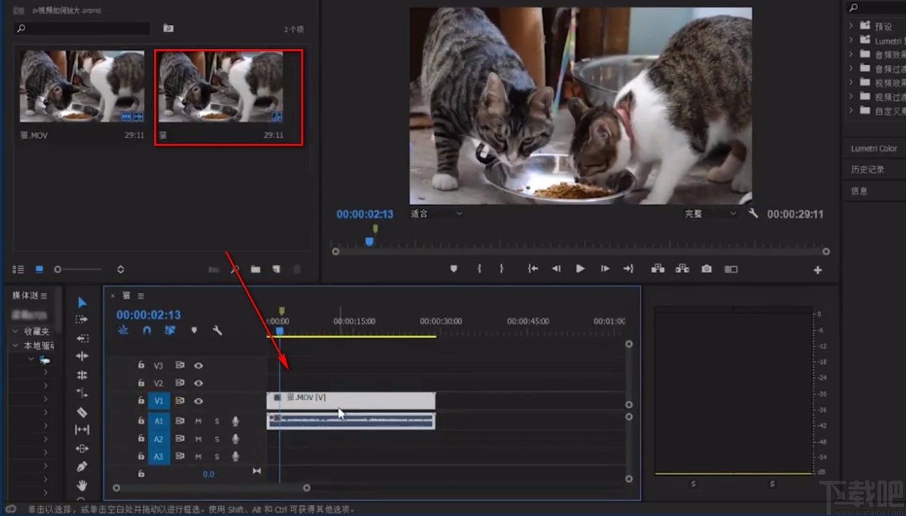Viewport: 906px width, 516px height.
Task: Open the 信息 panel tab
Action: click(859, 191)
